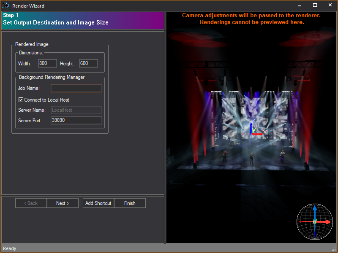
Task: Click the blue upward arrow on the orientation gizmo
Action: click(x=315, y=210)
